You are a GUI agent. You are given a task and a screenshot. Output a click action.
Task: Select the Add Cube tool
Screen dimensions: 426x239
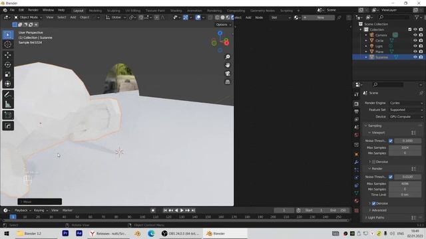[8, 115]
